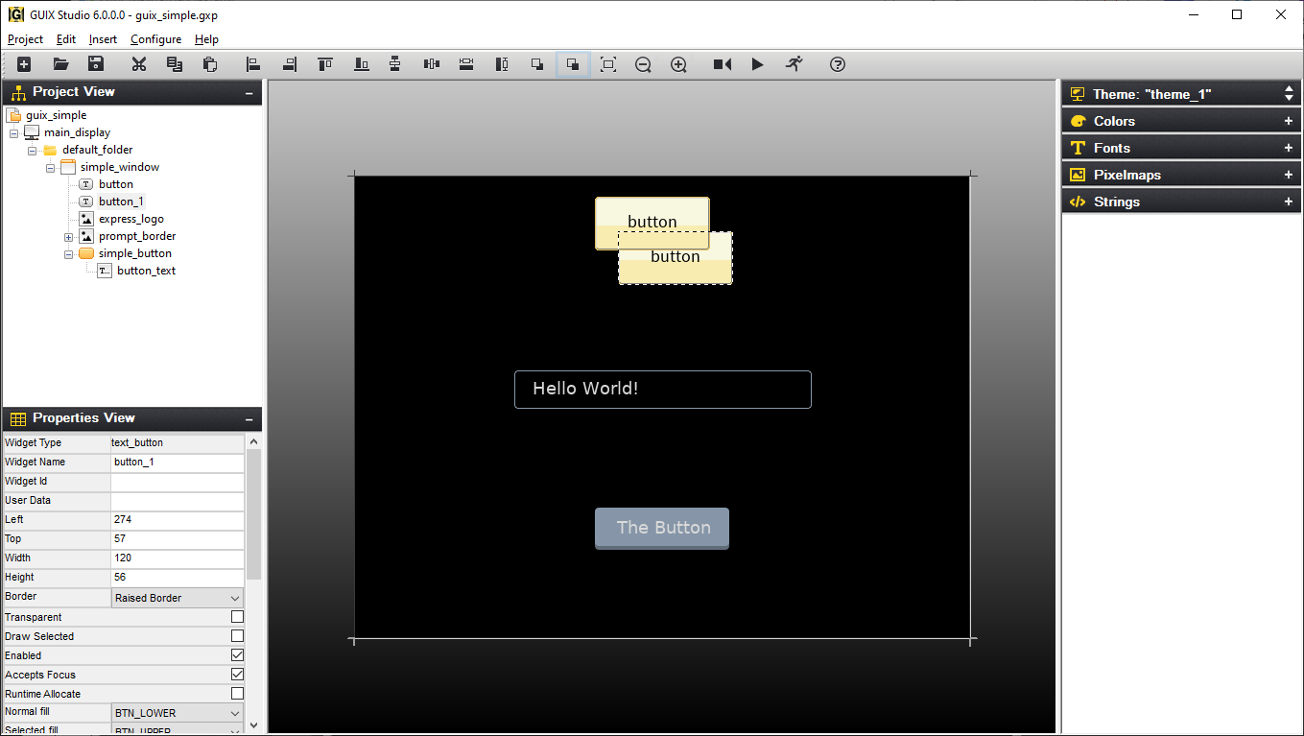Click the save project toolbar icon
Image resolution: width=1304 pixels, height=736 pixels.
pos(95,64)
